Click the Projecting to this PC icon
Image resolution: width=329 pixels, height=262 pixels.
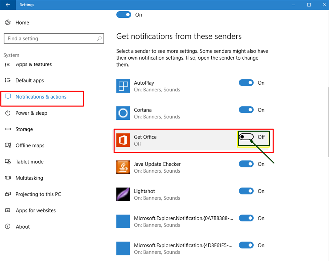[8, 194]
